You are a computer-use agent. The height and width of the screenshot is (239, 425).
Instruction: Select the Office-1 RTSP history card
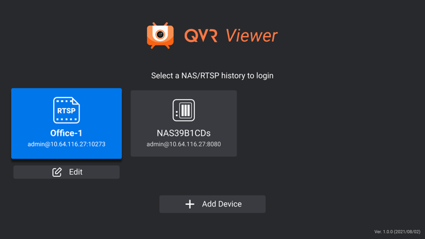[x=66, y=123]
